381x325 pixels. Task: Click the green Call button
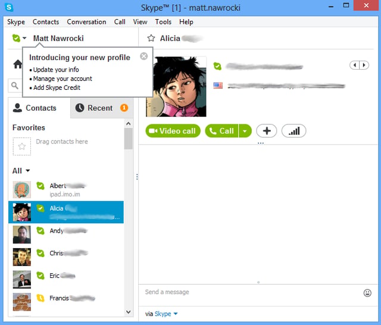222,131
